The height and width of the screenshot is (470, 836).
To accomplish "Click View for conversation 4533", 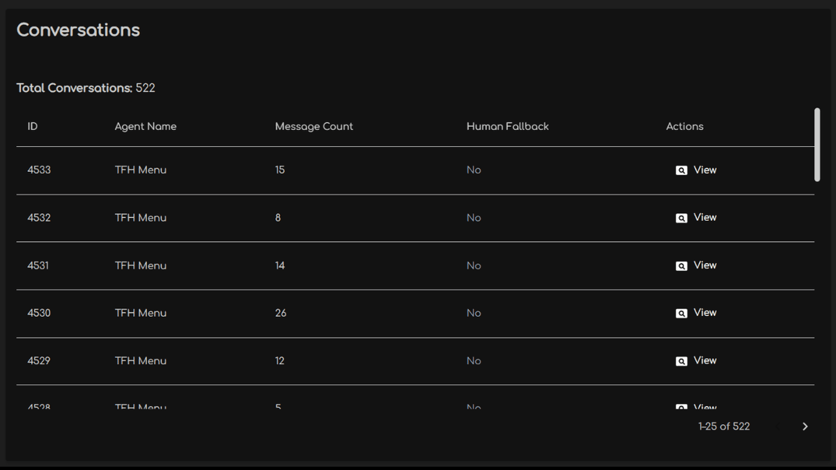I will click(x=704, y=170).
